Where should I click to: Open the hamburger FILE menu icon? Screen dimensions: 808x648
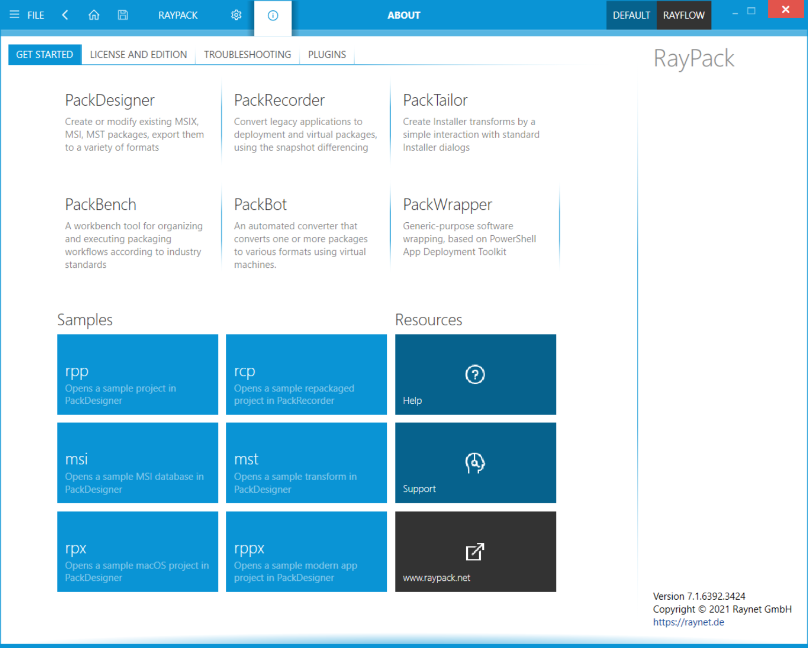pyautogui.click(x=14, y=14)
